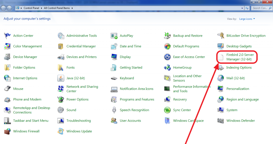Open the Color Management icon
This screenshot has height=144, width=273.
[x=7, y=46]
